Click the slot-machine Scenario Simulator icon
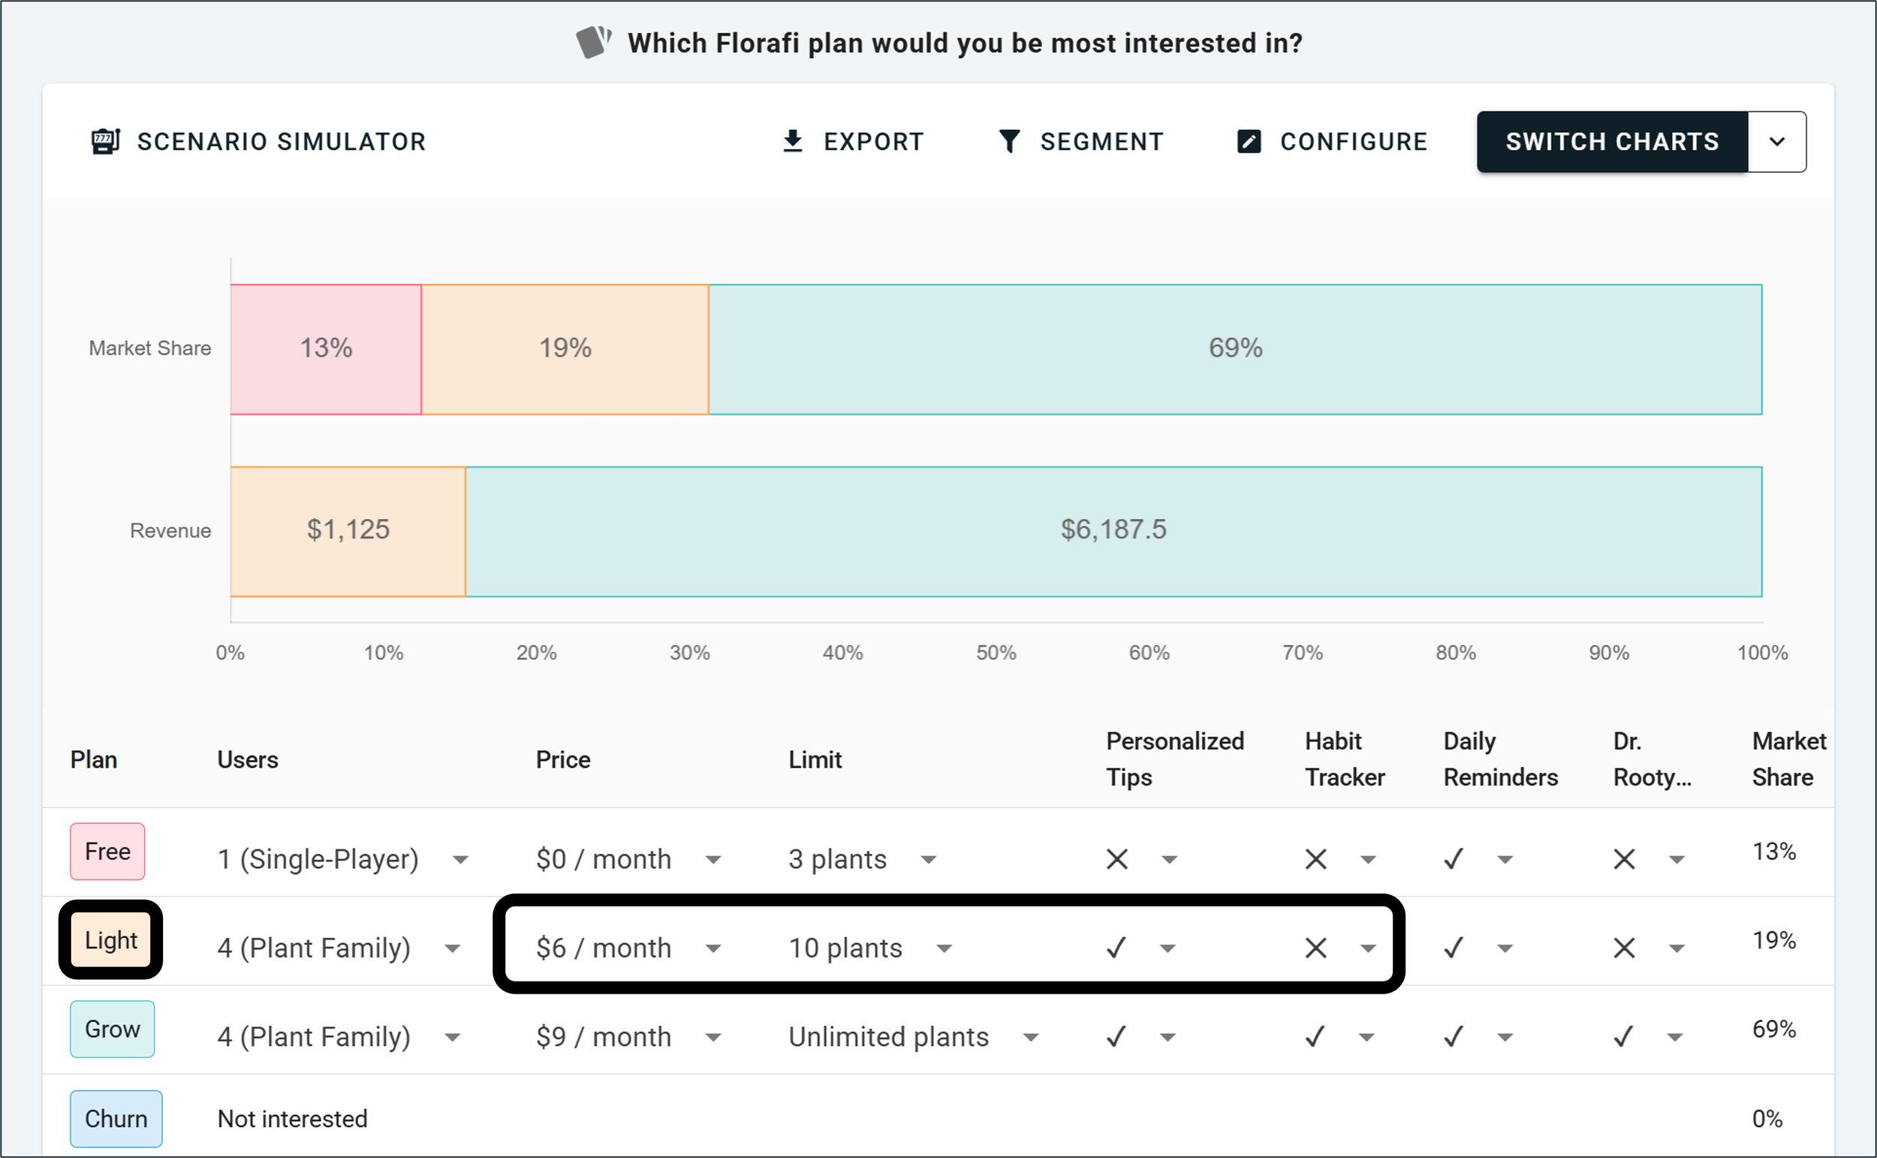The width and height of the screenshot is (1877, 1158). 106,141
